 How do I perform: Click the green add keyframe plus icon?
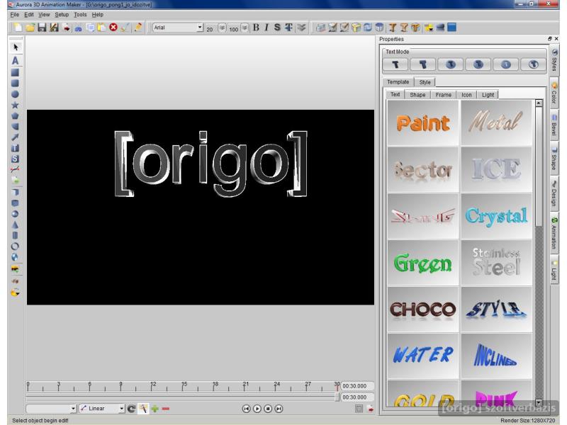pyautogui.click(x=155, y=409)
